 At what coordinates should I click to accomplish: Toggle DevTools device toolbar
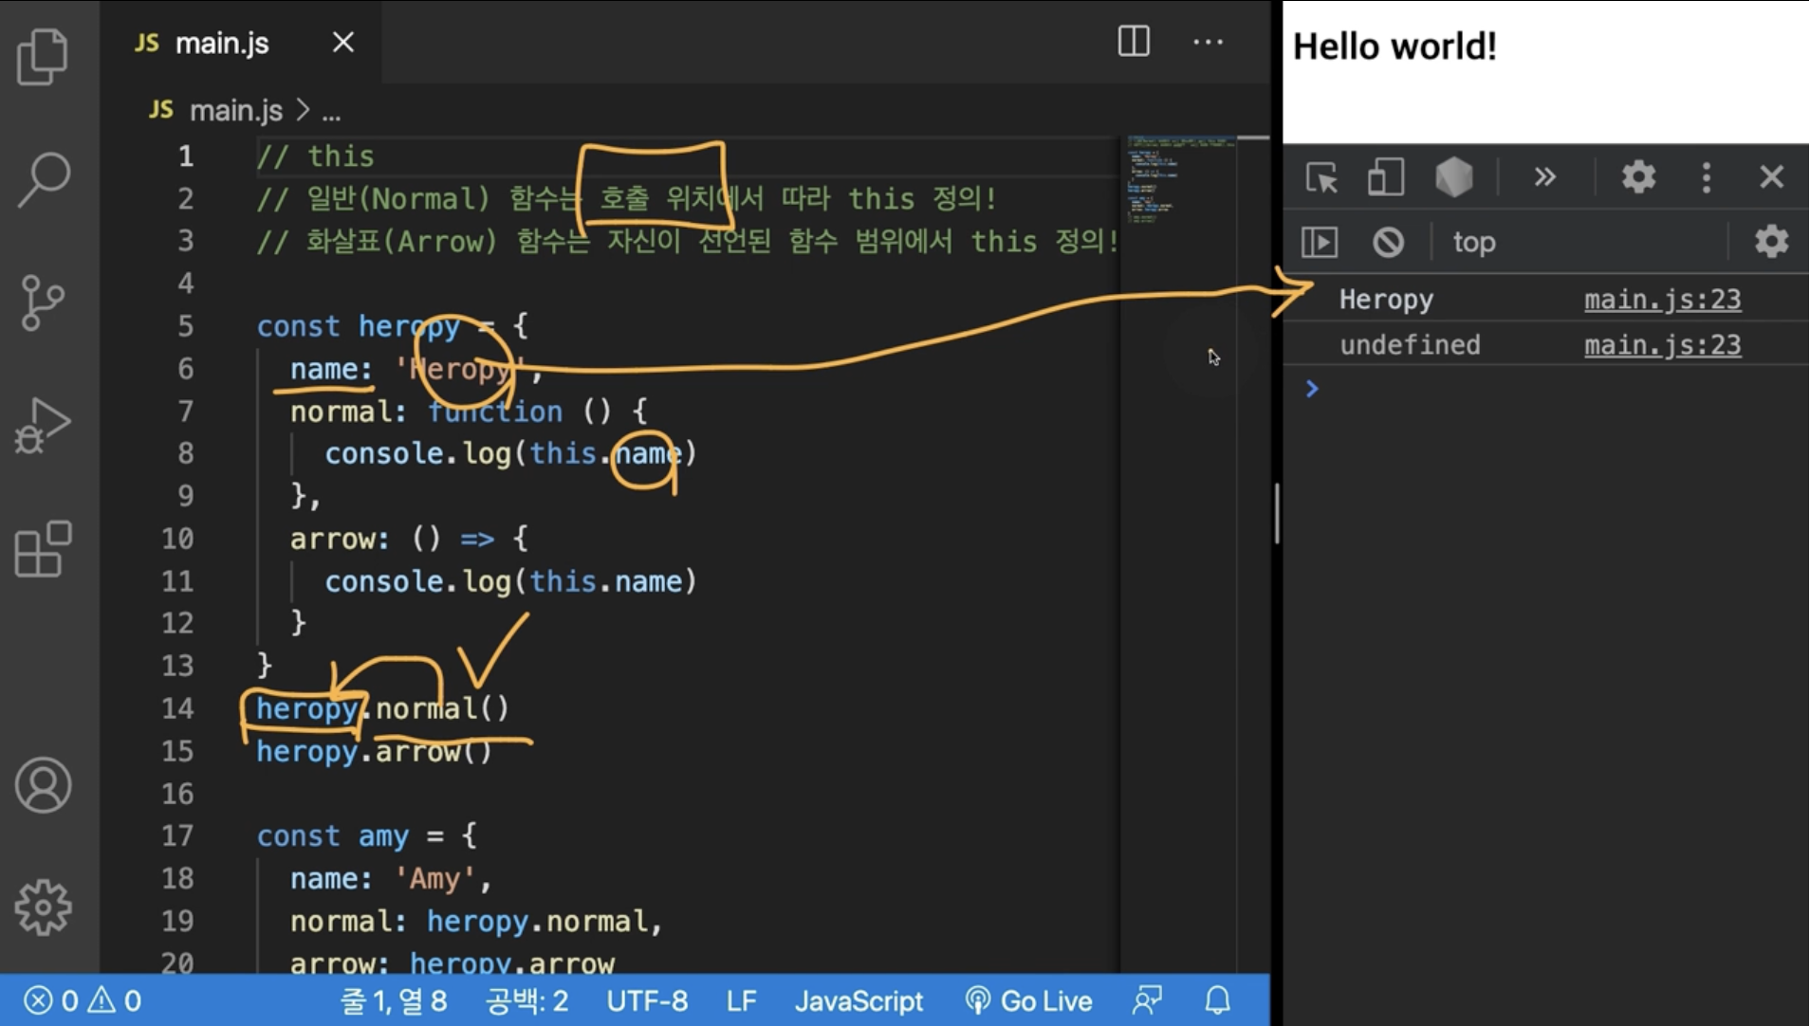[1386, 177]
